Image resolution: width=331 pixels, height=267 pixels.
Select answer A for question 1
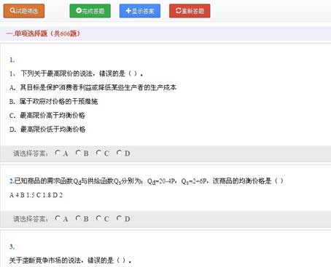pos(58,153)
